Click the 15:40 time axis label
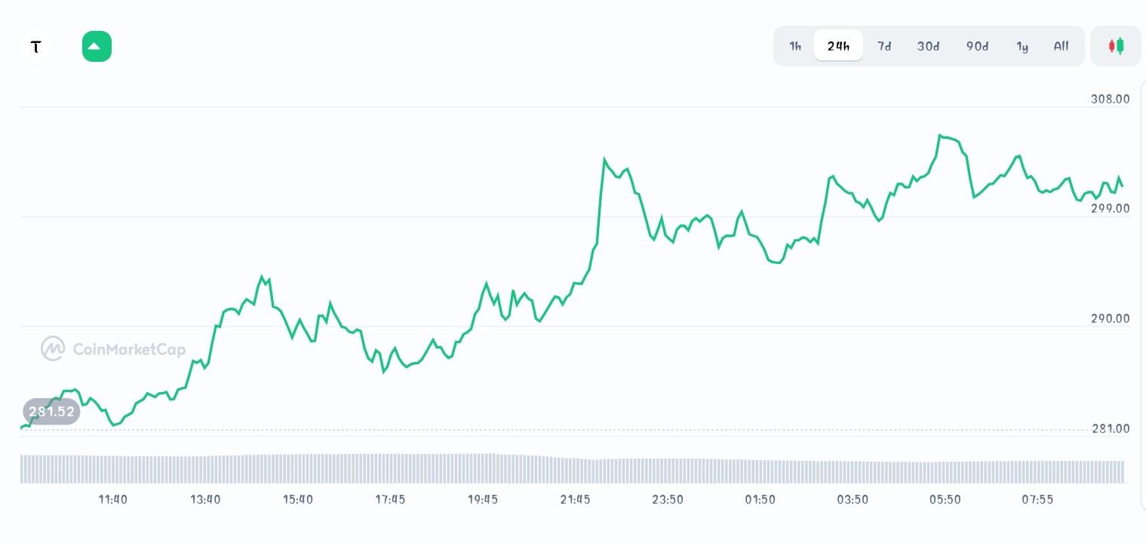The height and width of the screenshot is (543, 1146). pyautogui.click(x=298, y=499)
